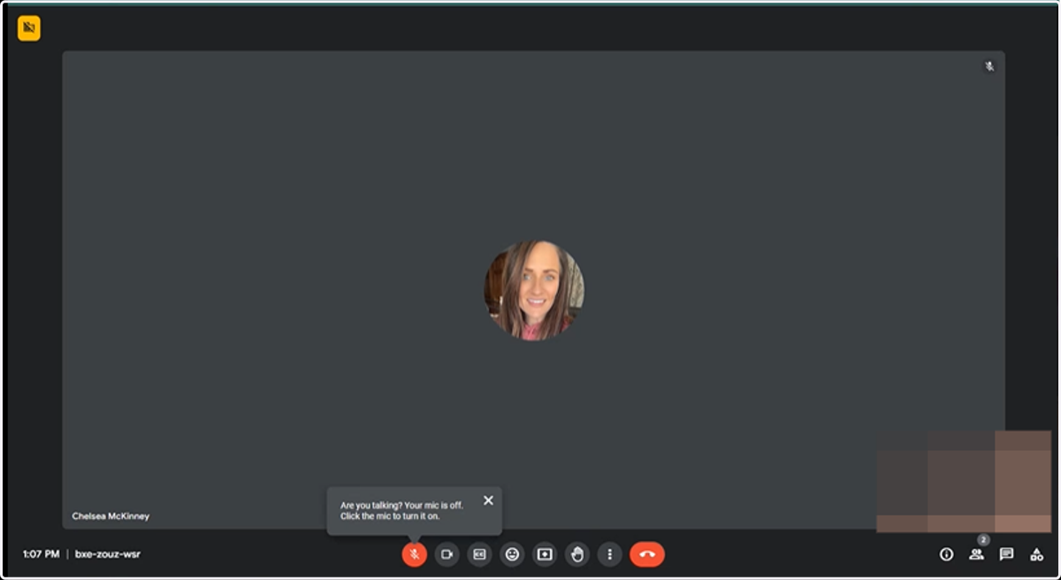This screenshot has width=1061, height=580.
Task: Start presenting your screen
Action: [545, 554]
